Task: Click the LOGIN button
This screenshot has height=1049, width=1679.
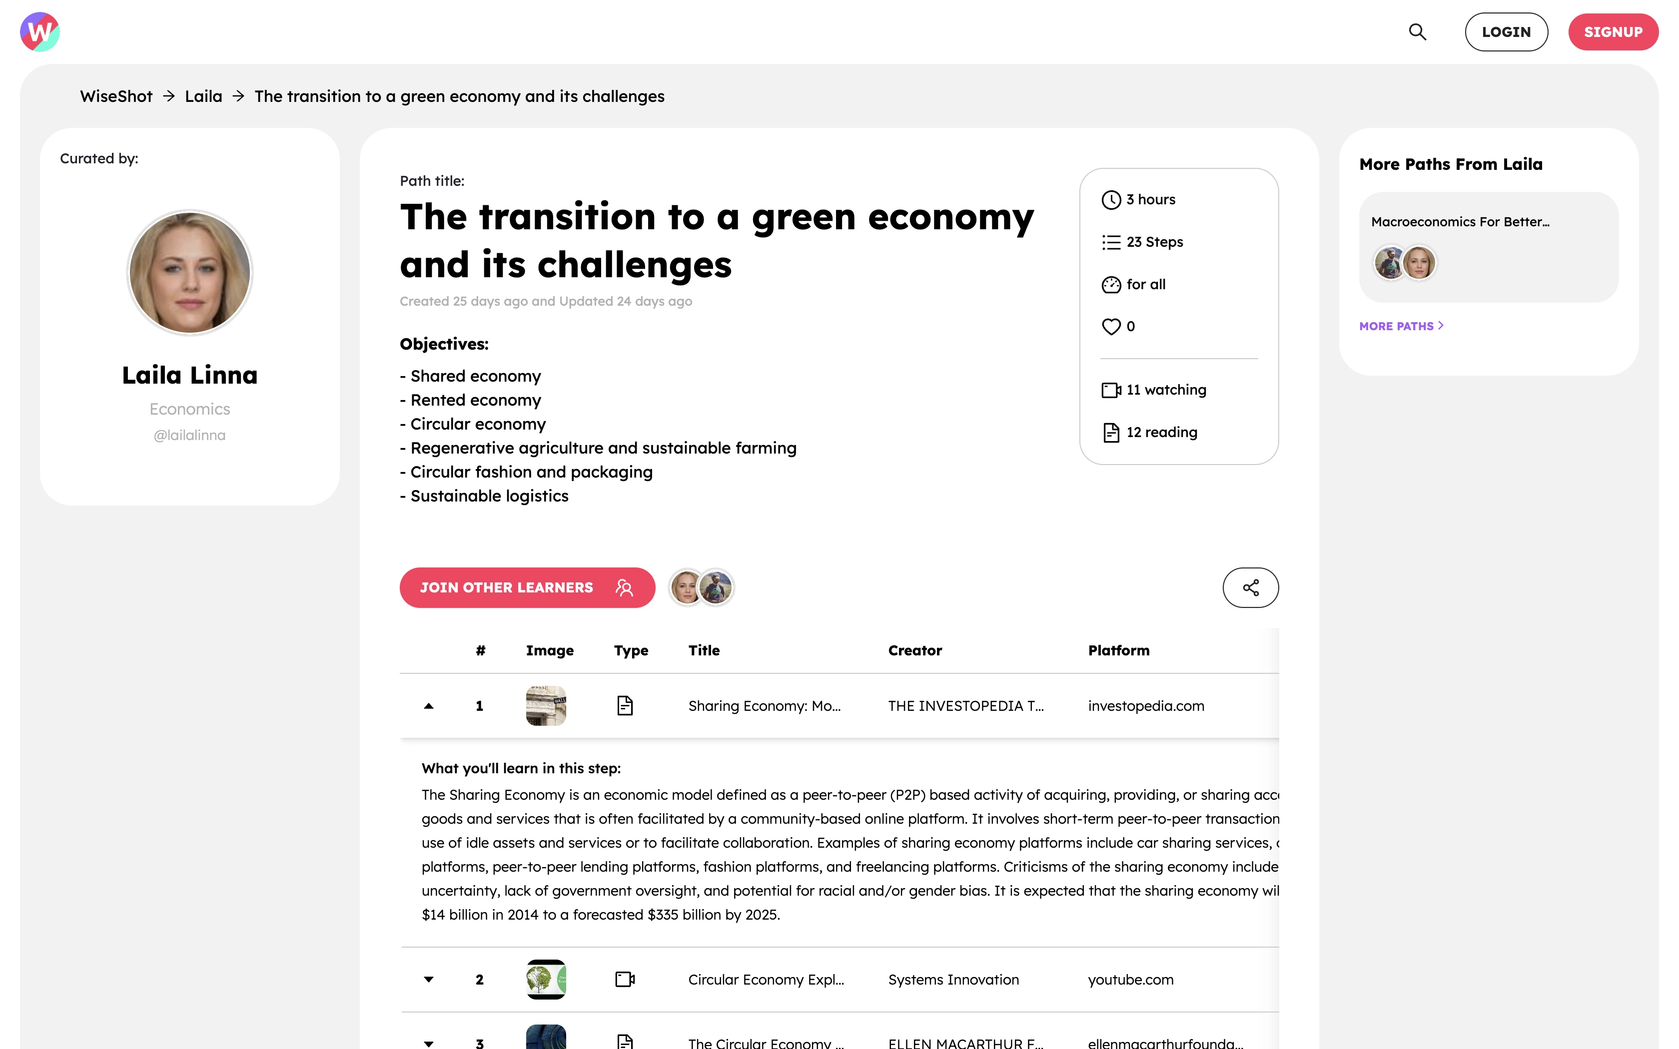Action: pos(1506,32)
